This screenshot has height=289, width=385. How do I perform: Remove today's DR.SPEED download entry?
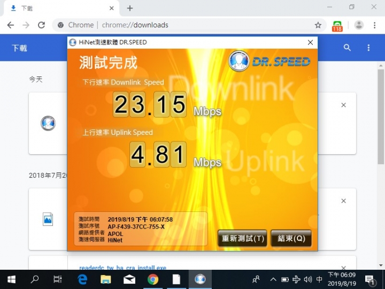pos(343,105)
